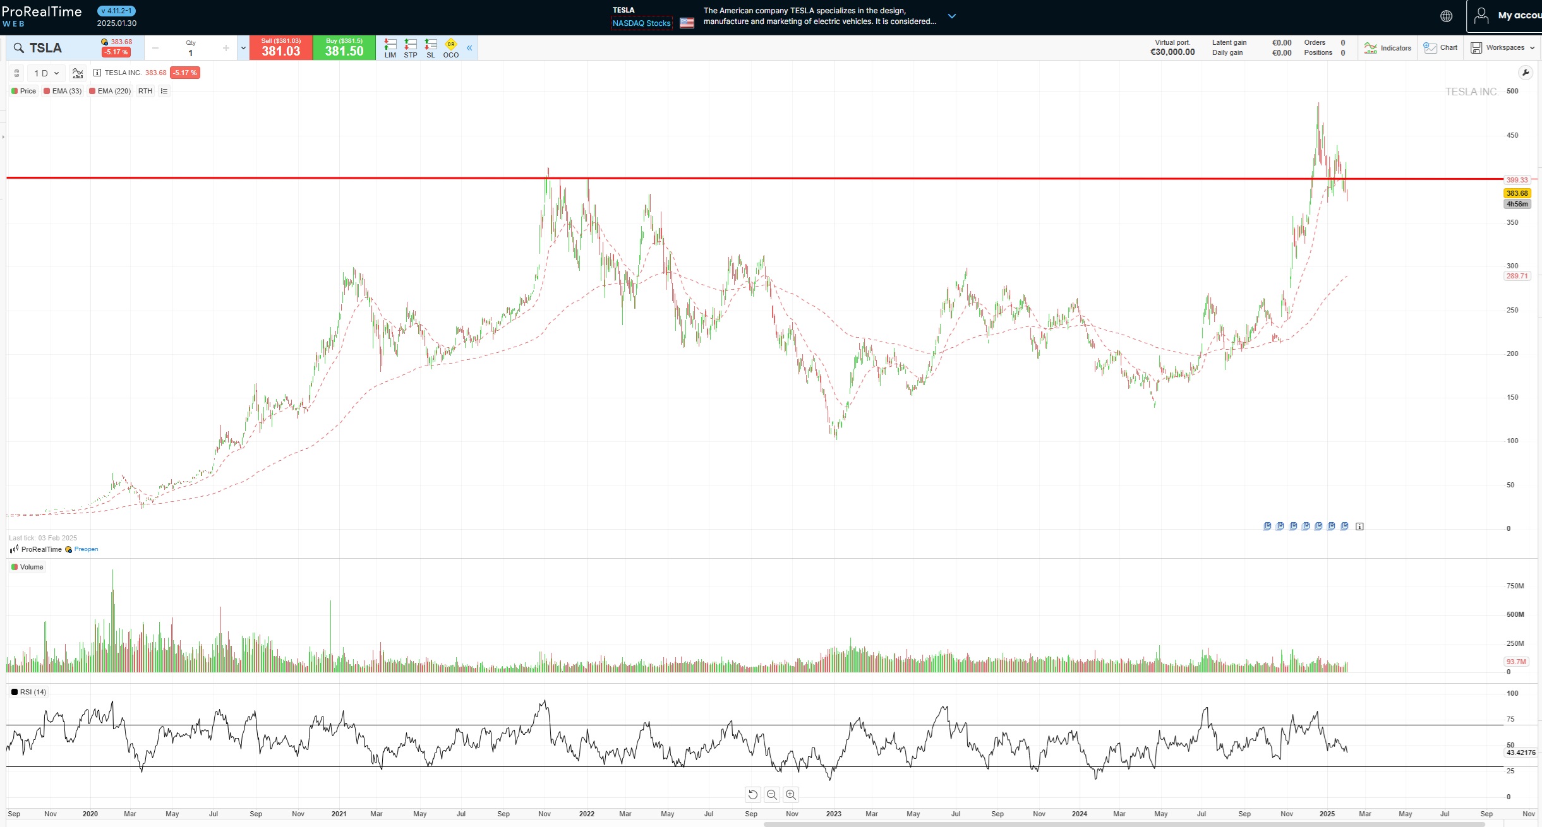Click the STP stop order icon
This screenshot has width=1542, height=827.
[411, 47]
